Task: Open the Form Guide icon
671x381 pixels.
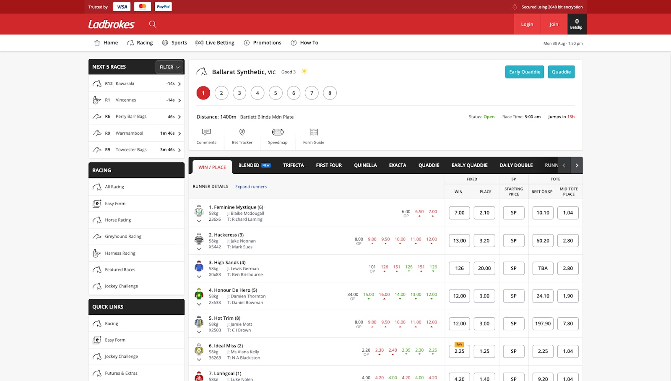Action: 313,136
